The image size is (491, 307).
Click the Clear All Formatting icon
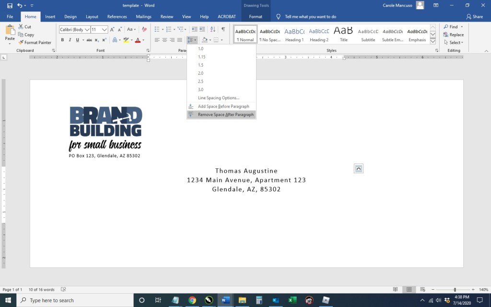tap(144, 30)
